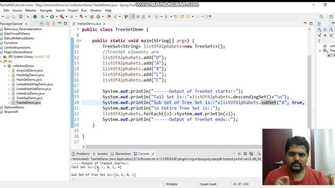
Task: Go Back to previous editor location
Action: point(188,17)
